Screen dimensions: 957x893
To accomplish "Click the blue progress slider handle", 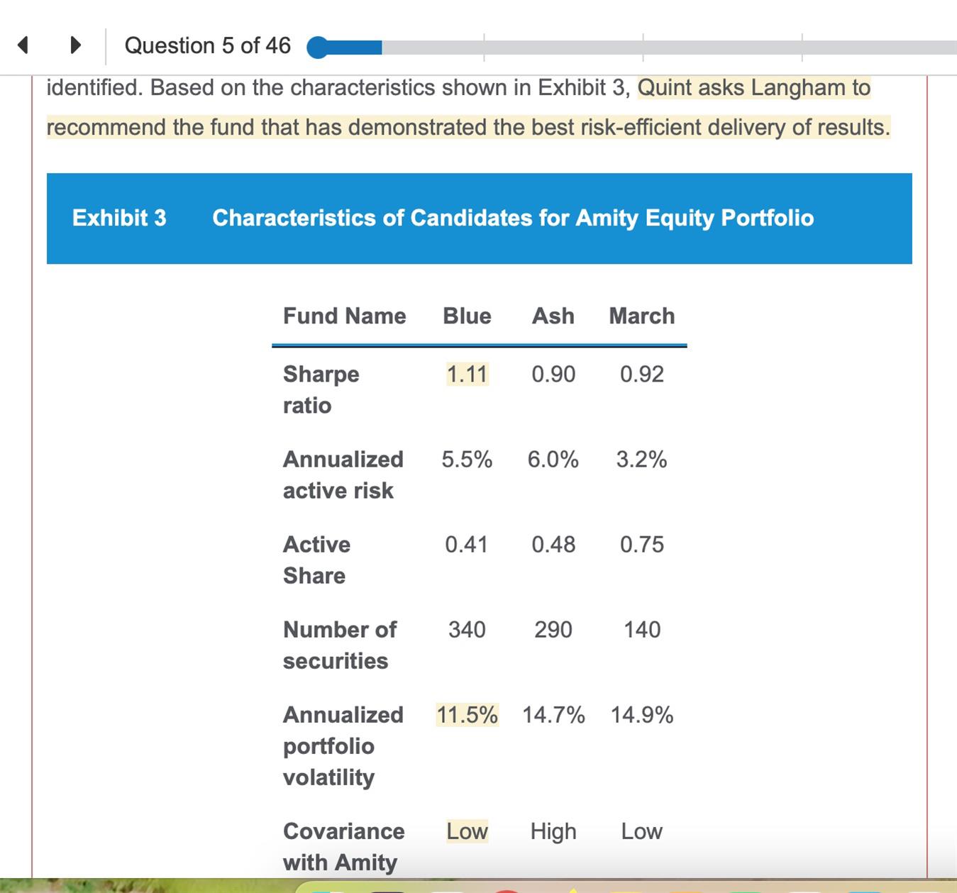I will coord(318,48).
